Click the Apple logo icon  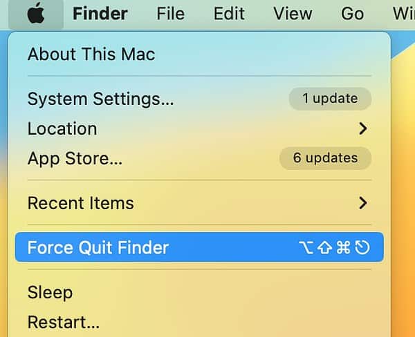36,14
